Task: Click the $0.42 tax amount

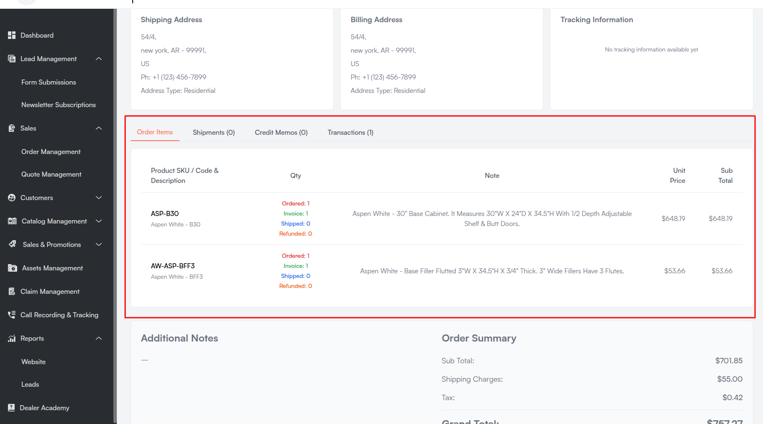Action: click(x=732, y=398)
